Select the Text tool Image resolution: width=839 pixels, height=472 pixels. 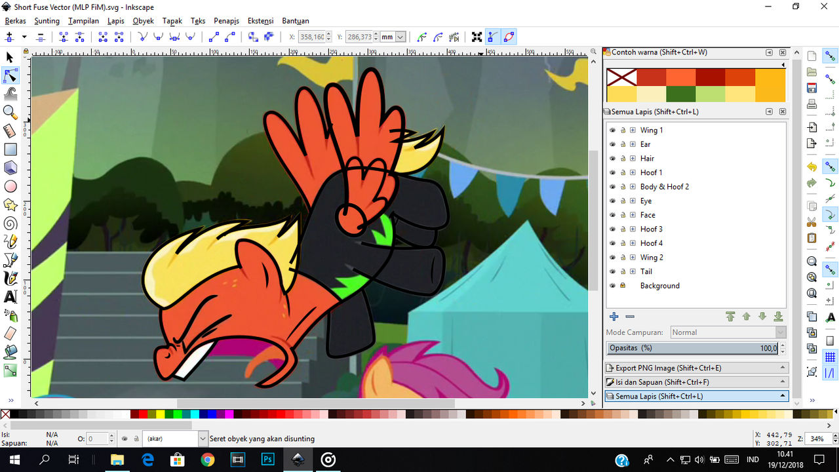point(10,297)
